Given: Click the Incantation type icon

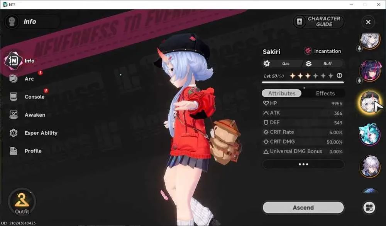Looking at the screenshot, I should [308, 51].
